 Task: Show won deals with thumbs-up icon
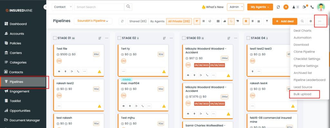pos(225,21)
